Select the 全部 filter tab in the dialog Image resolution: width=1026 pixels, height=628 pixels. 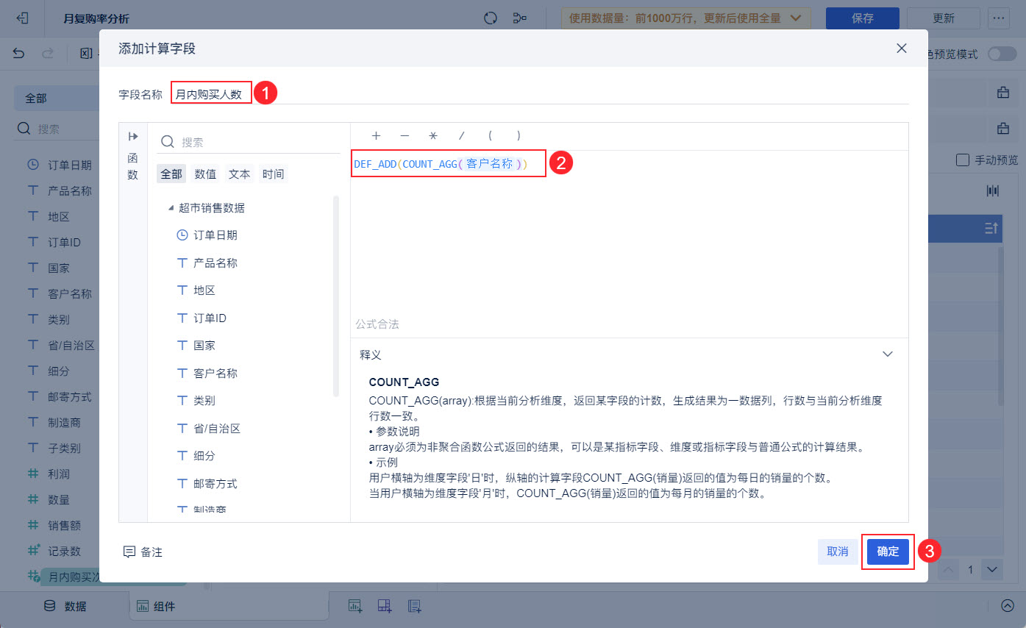[171, 174]
